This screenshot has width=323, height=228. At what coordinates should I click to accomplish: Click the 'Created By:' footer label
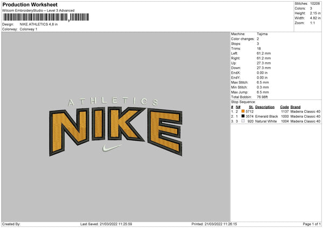pos(11,224)
